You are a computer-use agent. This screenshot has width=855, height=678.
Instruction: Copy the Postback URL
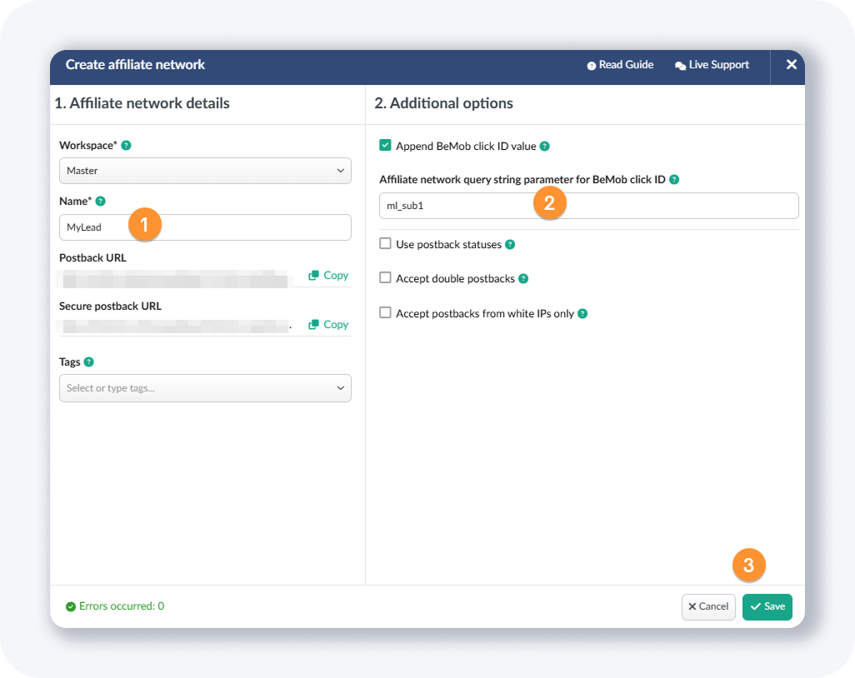click(328, 276)
